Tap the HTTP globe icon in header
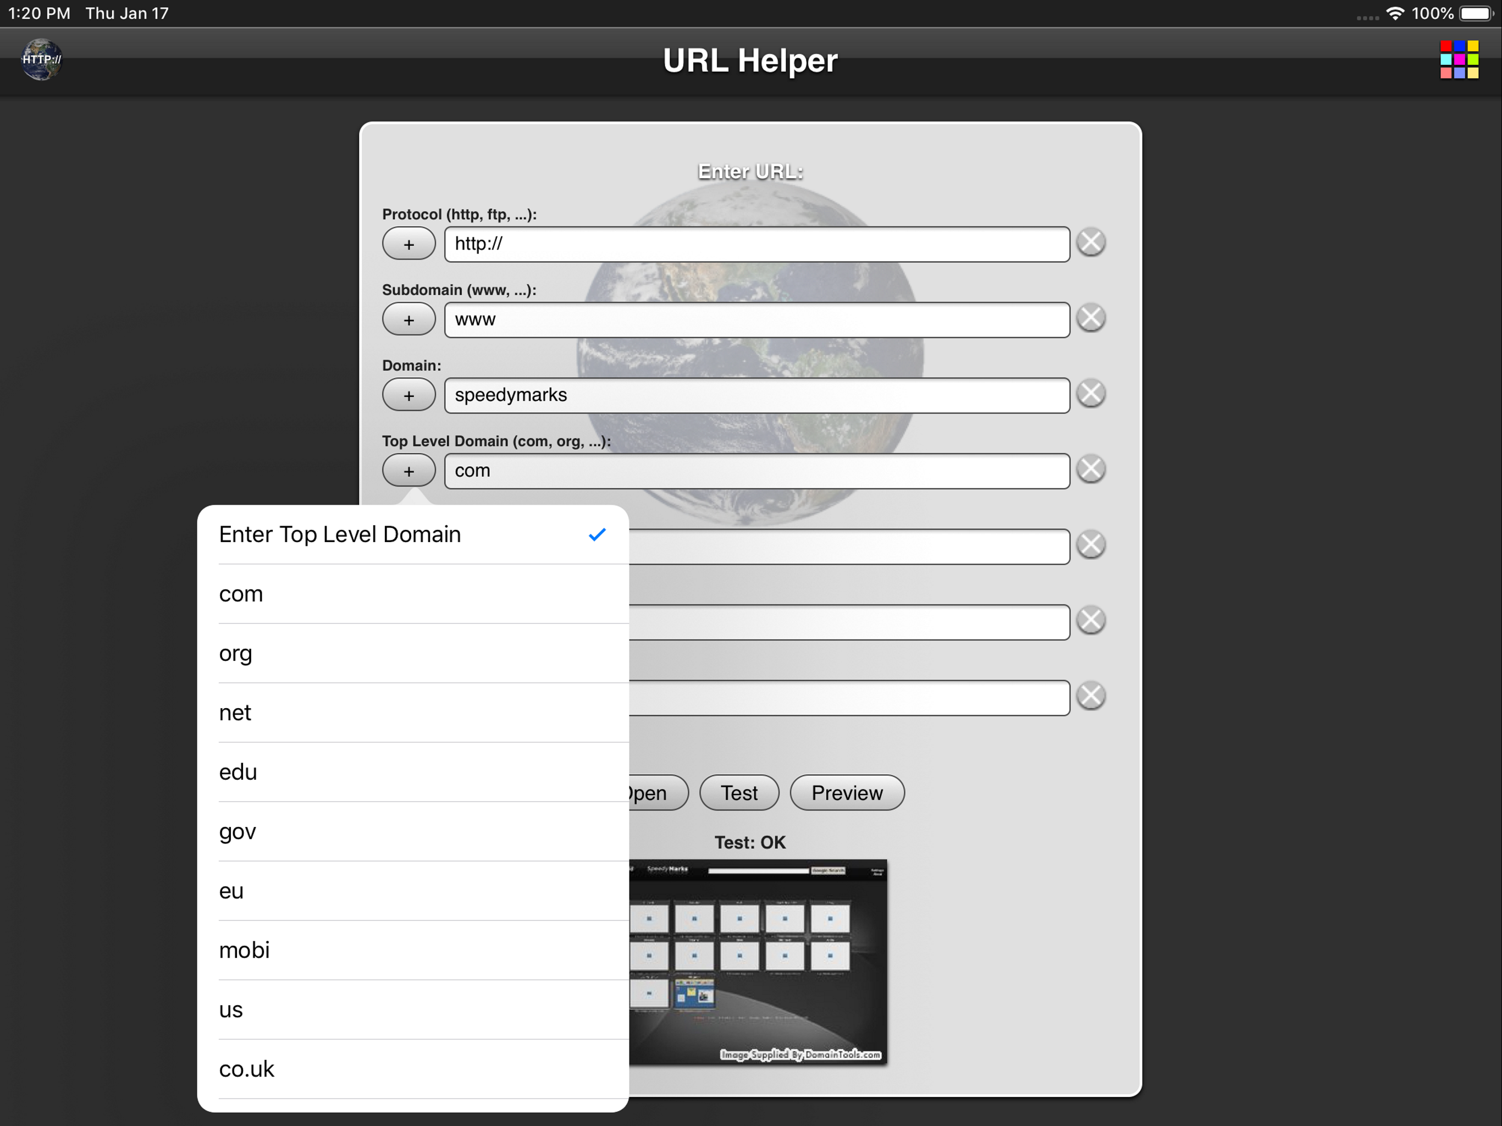1502x1126 pixels. pyautogui.click(x=41, y=60)
